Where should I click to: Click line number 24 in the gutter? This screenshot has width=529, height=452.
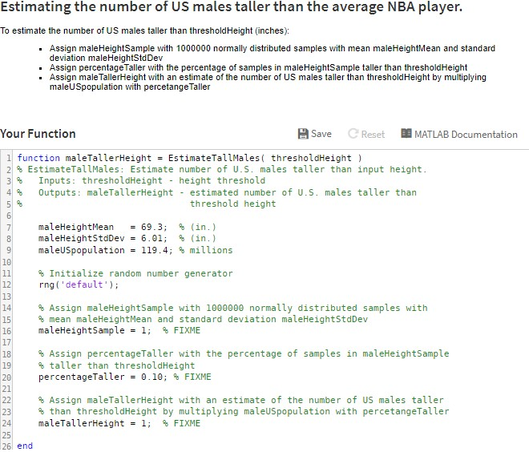[6, 423]
